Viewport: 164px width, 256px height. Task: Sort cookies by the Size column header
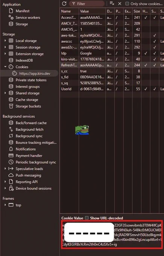tap(137, 11)
